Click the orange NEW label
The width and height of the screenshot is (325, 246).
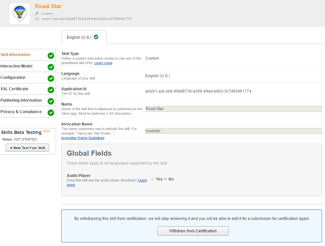47,131
